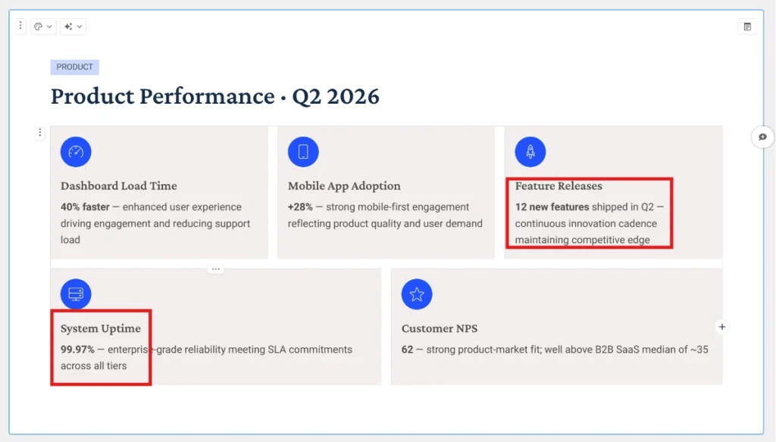Click the Customer NPS description text

click(x=555, y=350)
